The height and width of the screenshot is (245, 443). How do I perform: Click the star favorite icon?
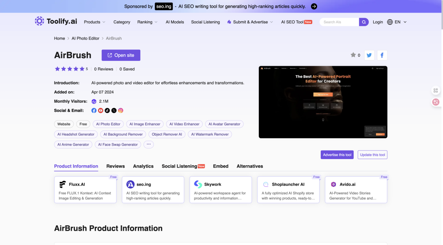(x=353, y=55)
